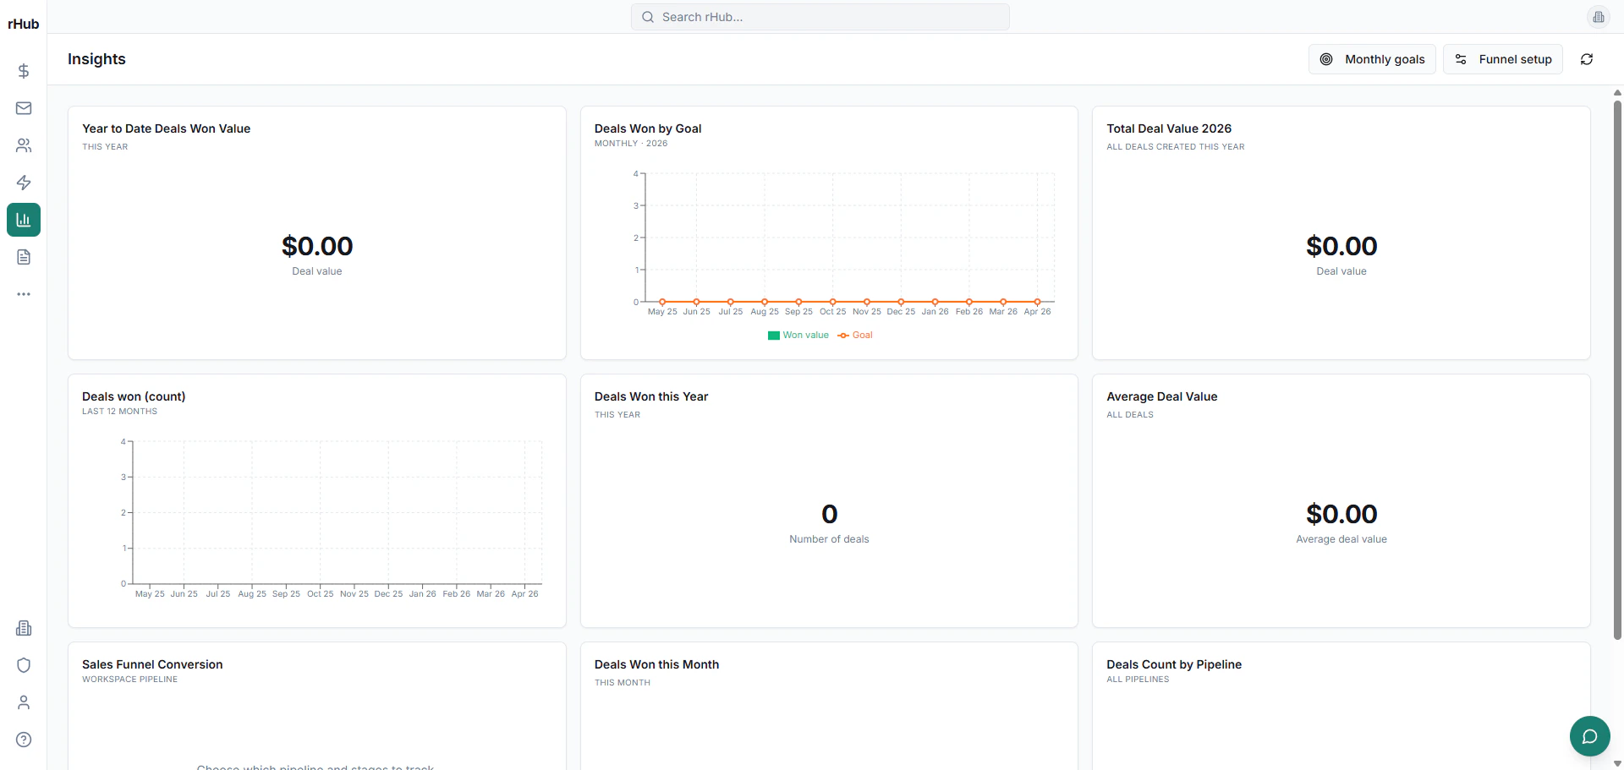Open Funnel setup settings
The width and height of the screenshot is (1624, 770).
tap(1503, 59)
